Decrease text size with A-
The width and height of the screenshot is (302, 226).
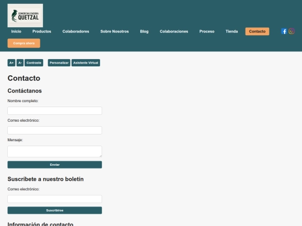click(20, 63)
